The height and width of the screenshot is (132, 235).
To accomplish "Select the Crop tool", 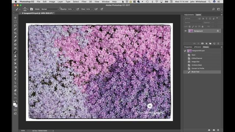I will (15, 33).
